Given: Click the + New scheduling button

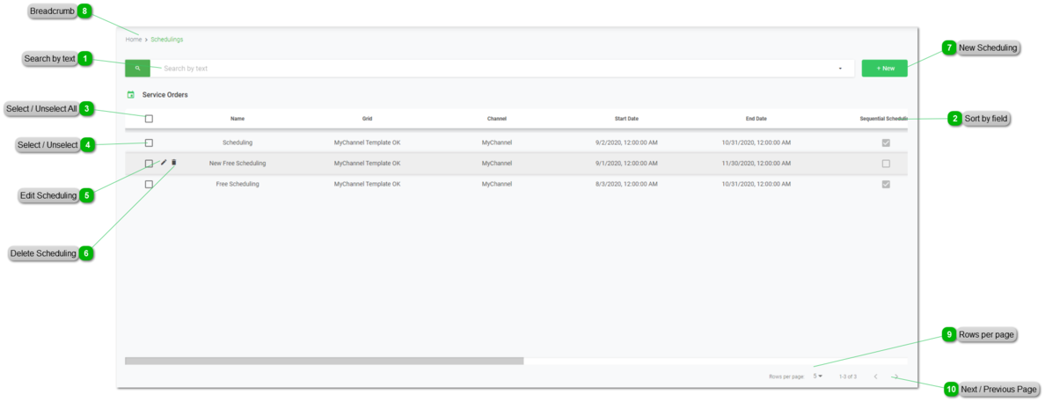Looking at the screenshot, I should pos(884,68).
